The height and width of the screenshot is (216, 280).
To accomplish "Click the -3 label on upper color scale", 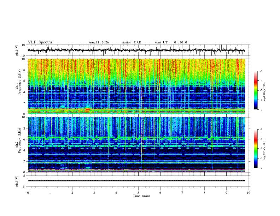I will [x=261, y=71].
